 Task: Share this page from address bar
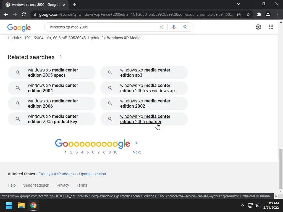tap(239, 14)
